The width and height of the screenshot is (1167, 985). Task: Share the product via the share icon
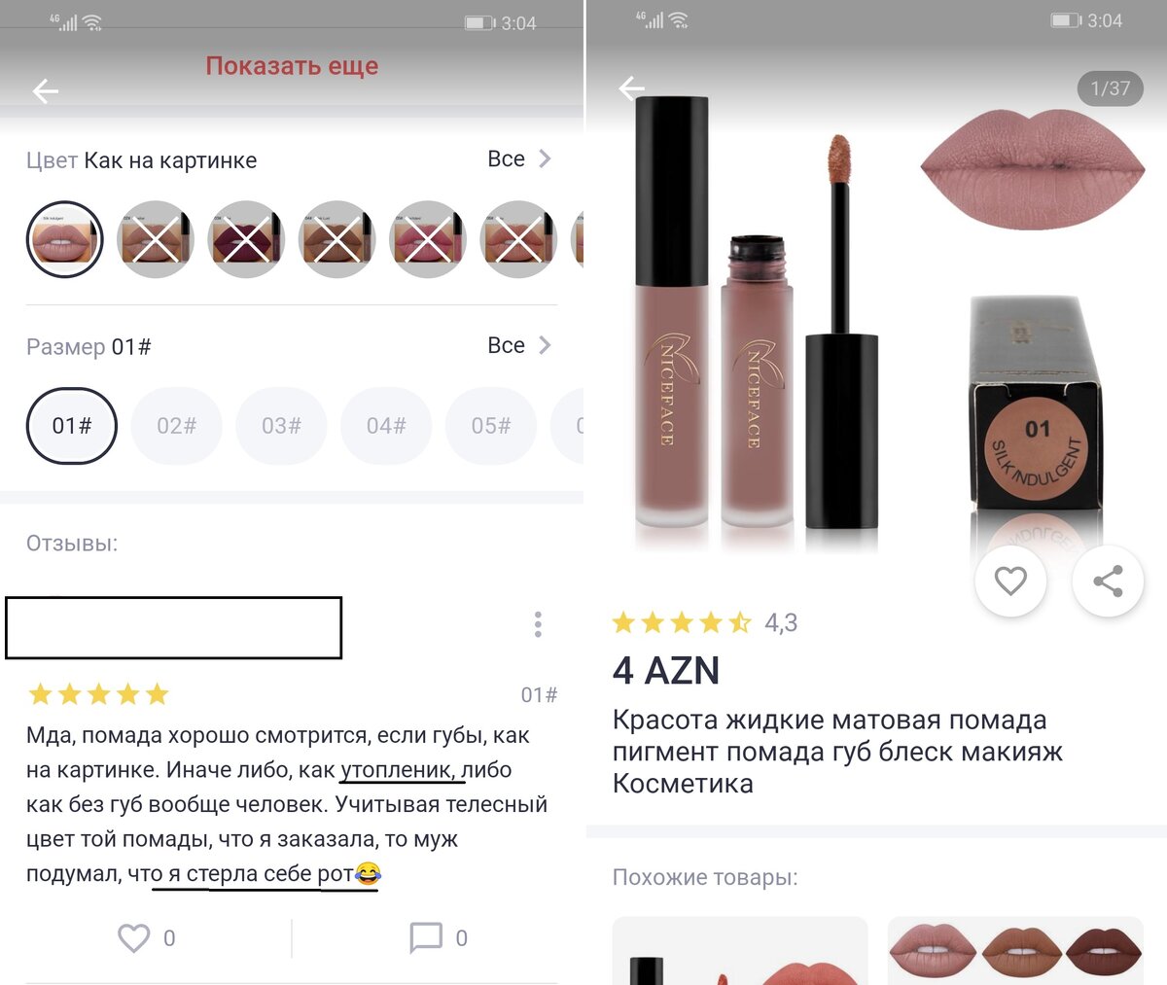point(1108,580)
